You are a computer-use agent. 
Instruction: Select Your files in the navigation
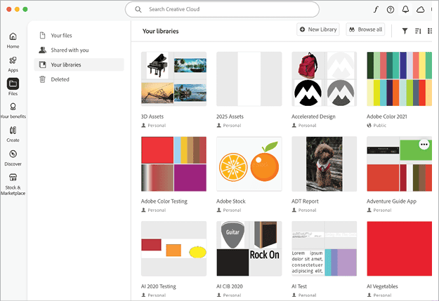61,35
